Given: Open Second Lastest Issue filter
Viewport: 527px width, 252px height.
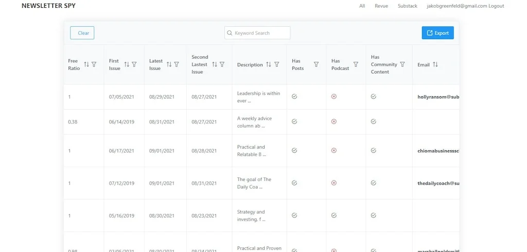Looking at the screenshot, I should (x=222, y=64).
